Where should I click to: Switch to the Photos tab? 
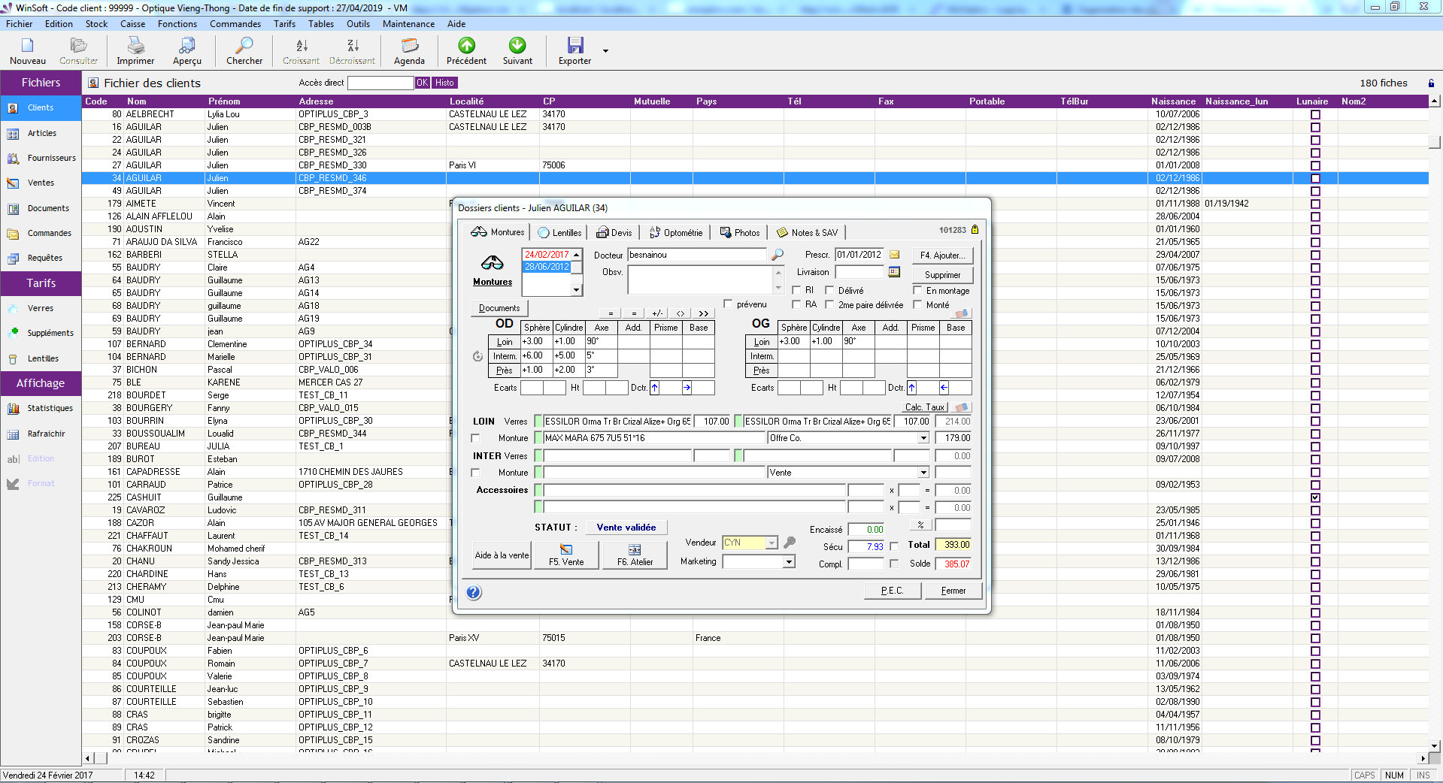pyautogui.click(x=740, y=233)
